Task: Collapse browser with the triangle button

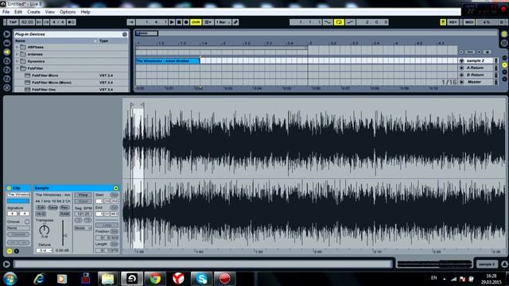Action: click(x=6, y=34)
